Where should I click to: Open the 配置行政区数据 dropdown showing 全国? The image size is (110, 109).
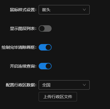pyautogui.click(x=64, y=85)
